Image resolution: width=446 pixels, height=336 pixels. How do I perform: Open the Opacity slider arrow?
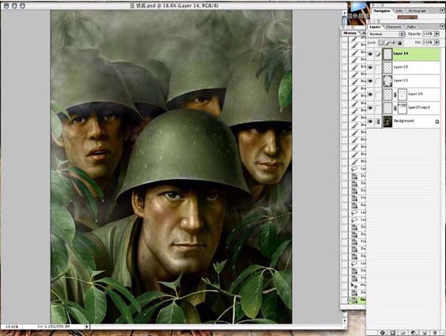436,34
